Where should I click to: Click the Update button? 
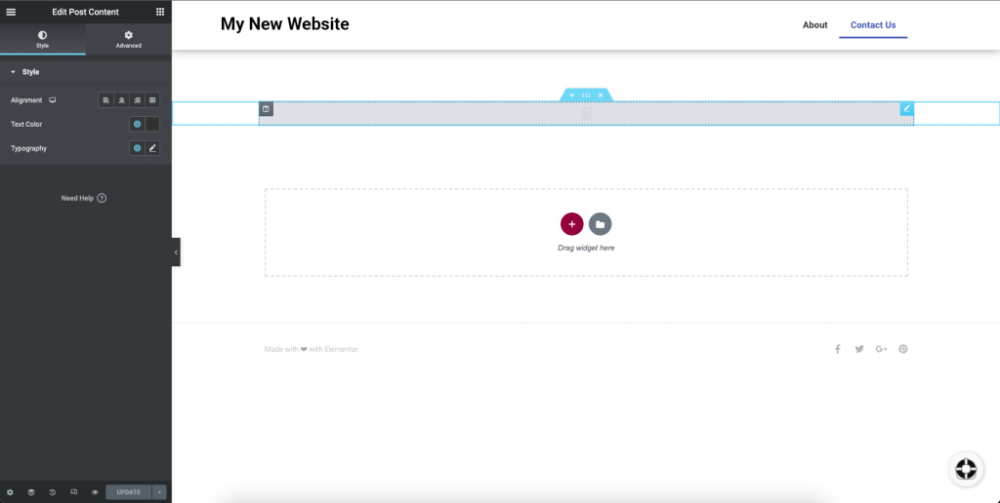click(x=128, y=492)
